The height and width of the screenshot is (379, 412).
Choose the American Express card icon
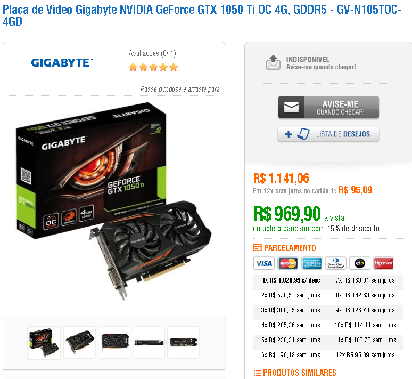[x=312, y=263]
